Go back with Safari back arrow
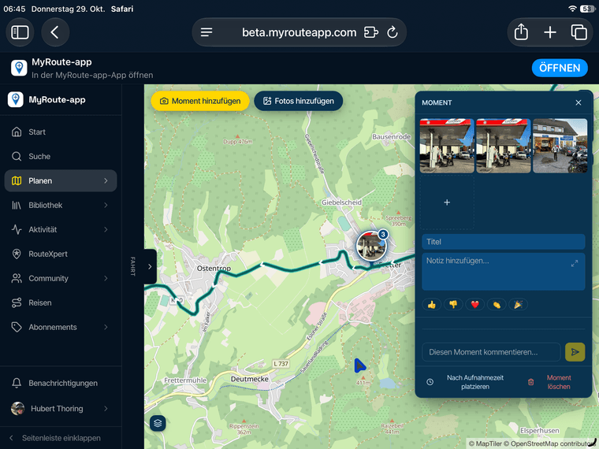This screenshot has height=449, width=599. pos(55,32)
